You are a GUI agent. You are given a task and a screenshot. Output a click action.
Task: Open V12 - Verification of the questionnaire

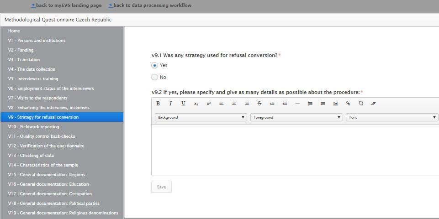point(62,146)
